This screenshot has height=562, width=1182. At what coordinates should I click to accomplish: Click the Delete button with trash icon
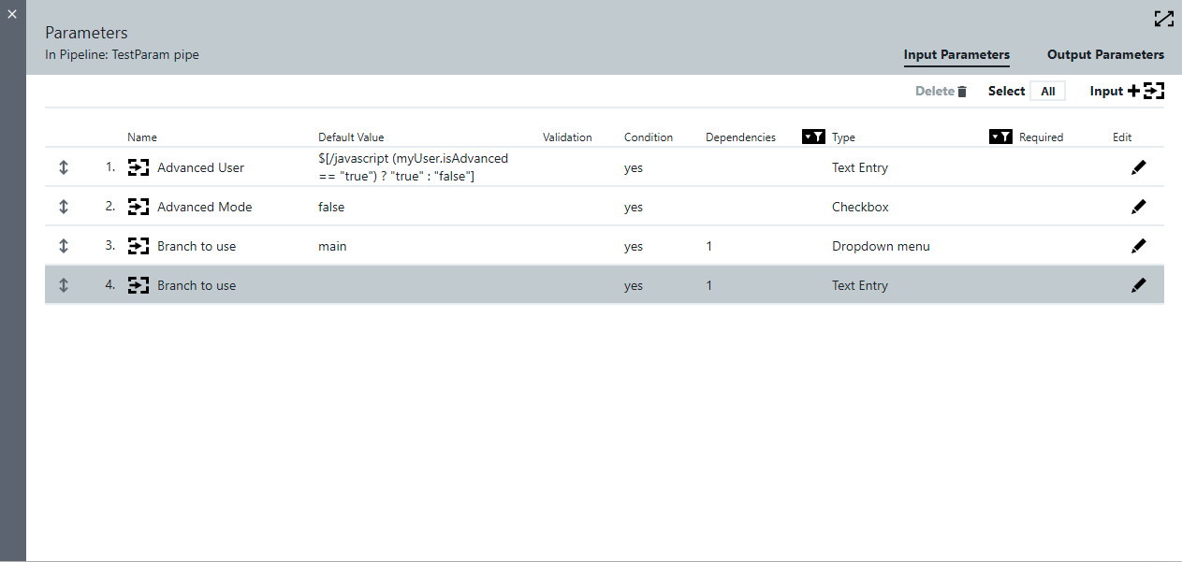[941, 92]
